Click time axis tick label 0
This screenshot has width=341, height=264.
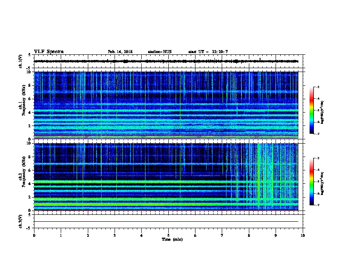34,236
